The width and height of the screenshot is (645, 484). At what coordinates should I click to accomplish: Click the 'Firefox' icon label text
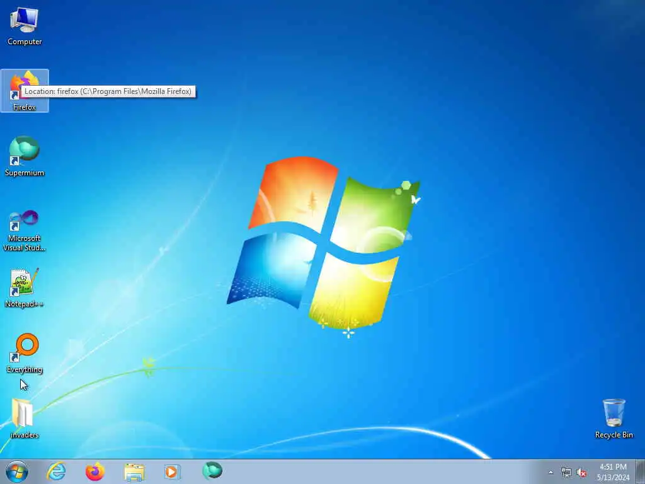[25, 107]
